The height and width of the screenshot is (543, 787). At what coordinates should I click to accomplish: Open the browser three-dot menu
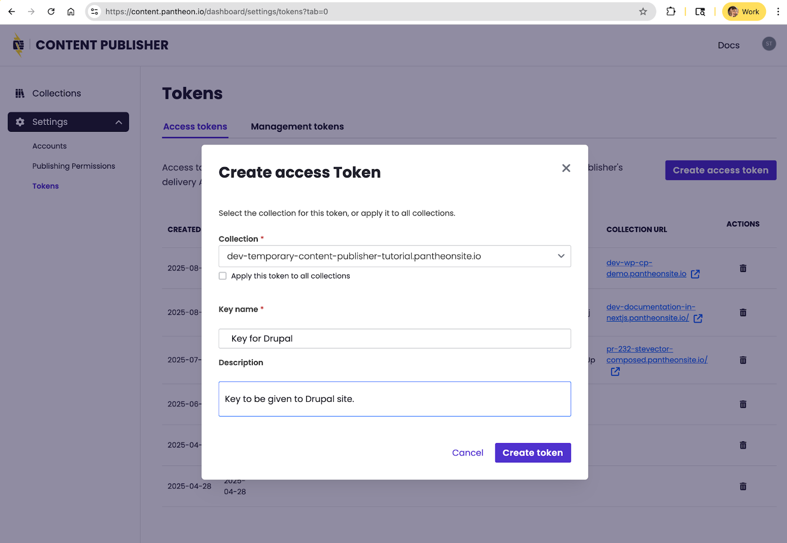click(778, 12)
